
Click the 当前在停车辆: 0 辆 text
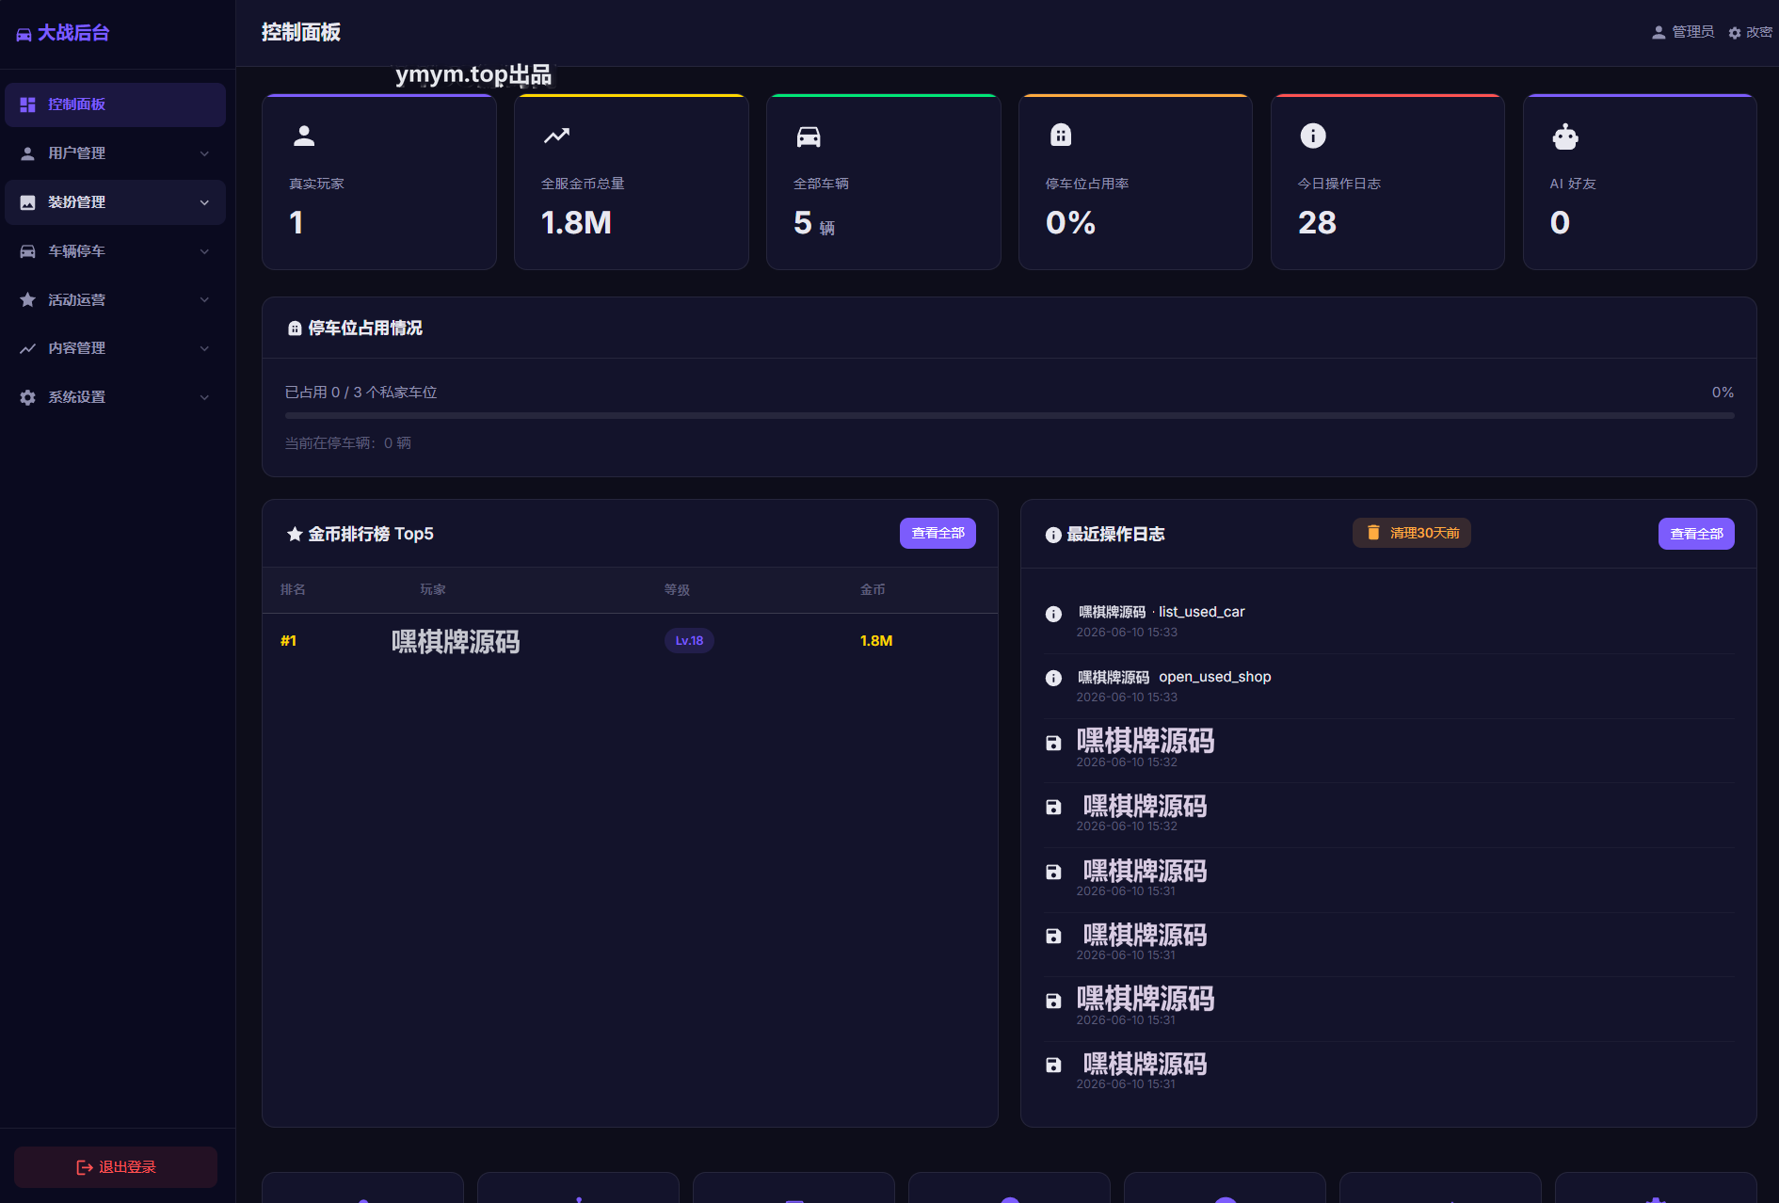pyautogui.click(x=347, y=443)
